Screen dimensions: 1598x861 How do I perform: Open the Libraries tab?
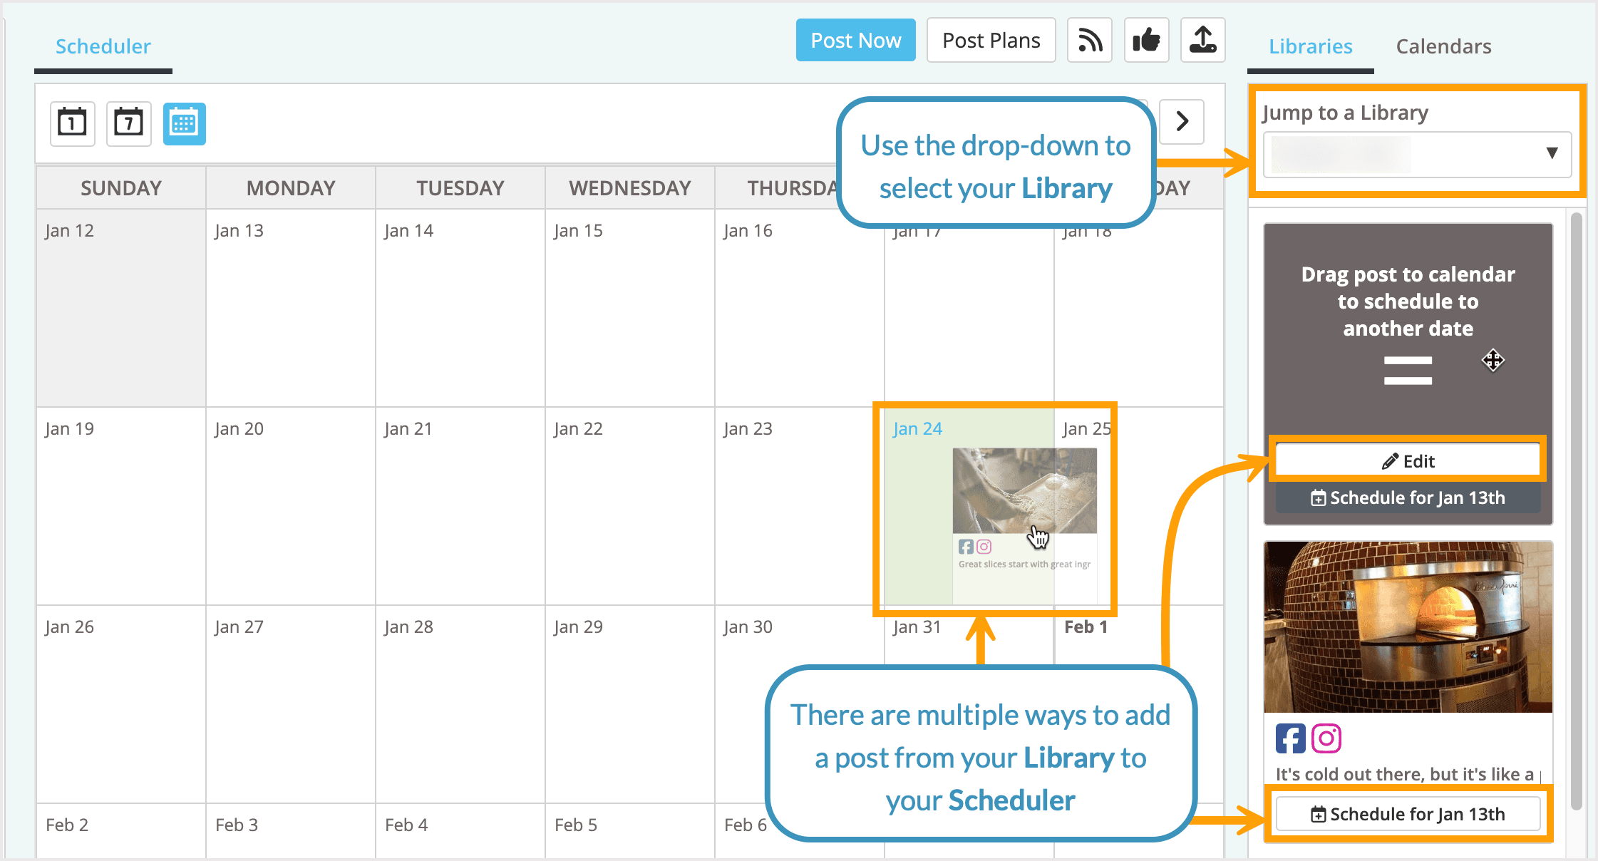pos(1310,46)
